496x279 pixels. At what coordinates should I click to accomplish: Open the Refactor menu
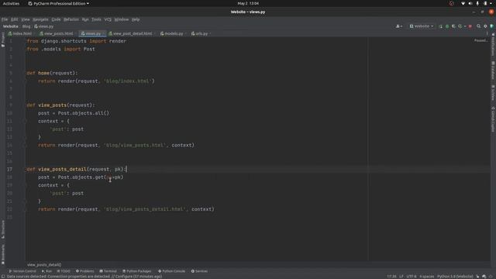[71, 19]
